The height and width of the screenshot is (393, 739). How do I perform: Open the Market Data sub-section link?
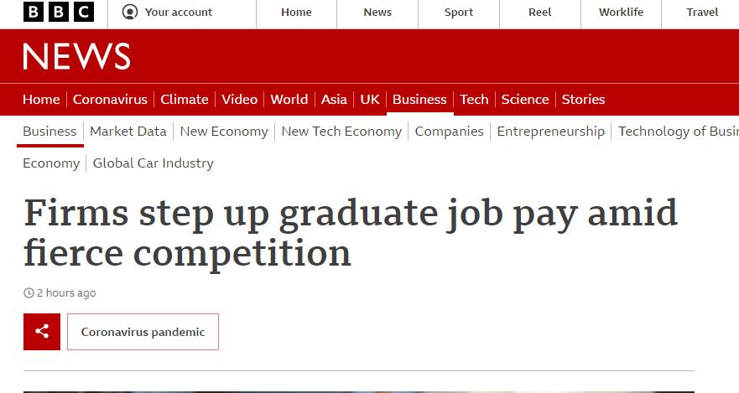[128, 132]
